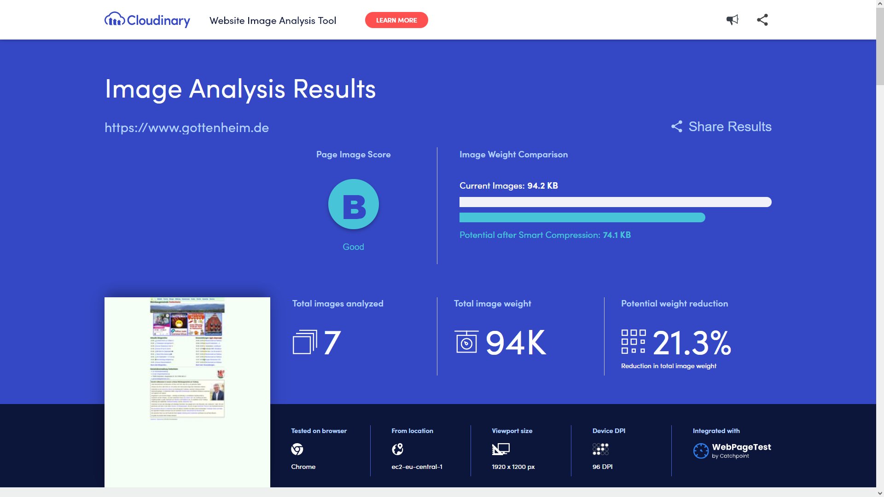Click Website Image Analysis Tool title
This screenshot has height=497, width=884.
tap(273, 21)
